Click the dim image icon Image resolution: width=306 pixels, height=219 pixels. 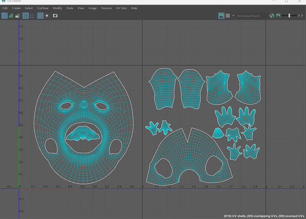click(x=279, y=15)
